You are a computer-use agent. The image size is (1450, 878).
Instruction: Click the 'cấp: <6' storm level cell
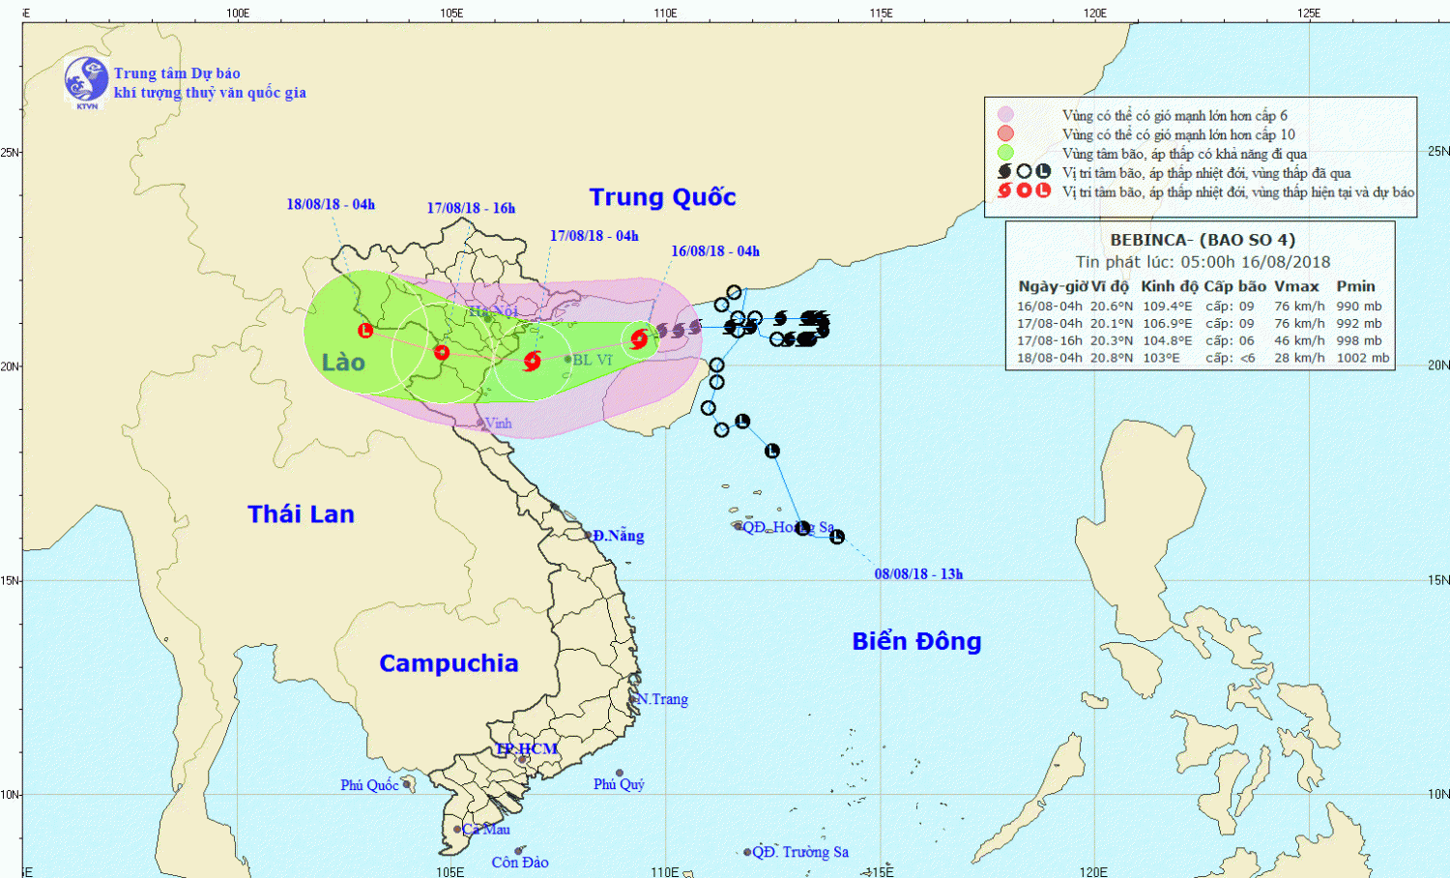(1231, 358)
